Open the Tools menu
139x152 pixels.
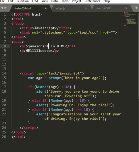pyautogui.click(x=65, y=1)
